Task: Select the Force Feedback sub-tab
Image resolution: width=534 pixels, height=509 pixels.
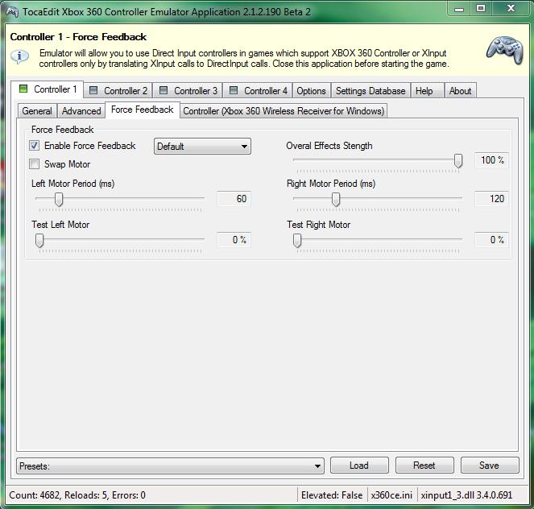Action: click(143, 110)
